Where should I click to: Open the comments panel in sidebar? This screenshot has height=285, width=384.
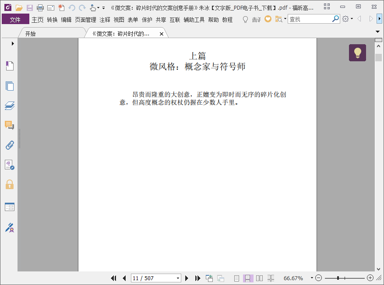(x=10, y=125)
